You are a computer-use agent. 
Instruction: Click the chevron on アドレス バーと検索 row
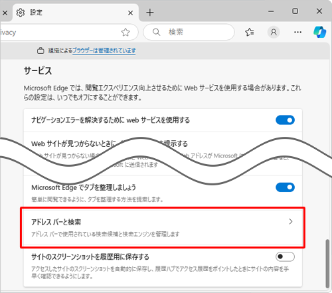coord(291,221)
